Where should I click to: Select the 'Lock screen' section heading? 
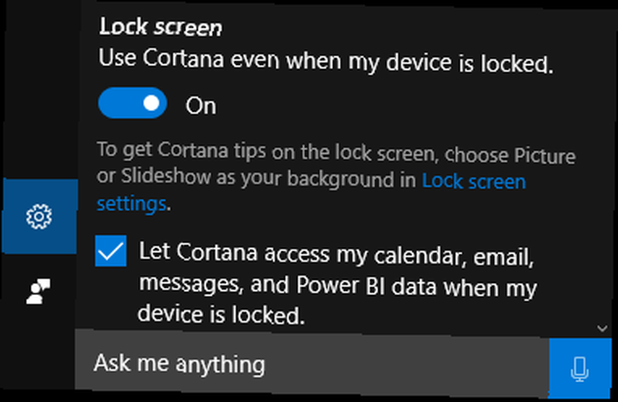point(161,27)
